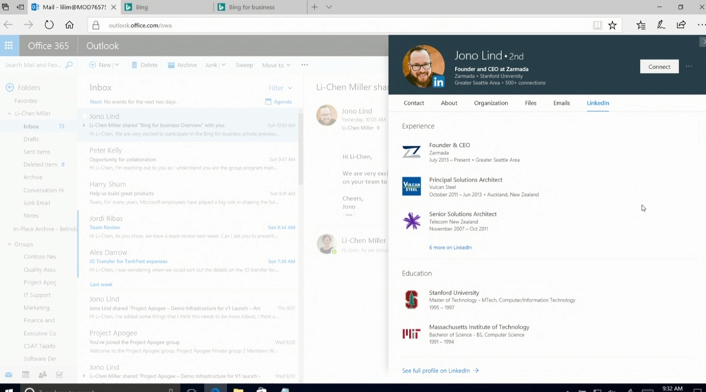The width and height of the screenshot is (706, 392).
Task: Open the New message dropdown arrow
Action: (x=117, y=65)
